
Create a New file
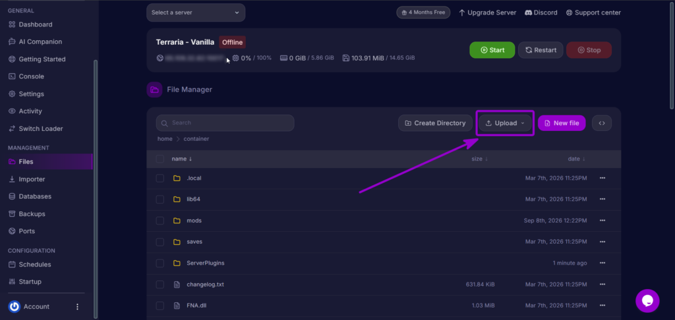[x=562, y=123]
